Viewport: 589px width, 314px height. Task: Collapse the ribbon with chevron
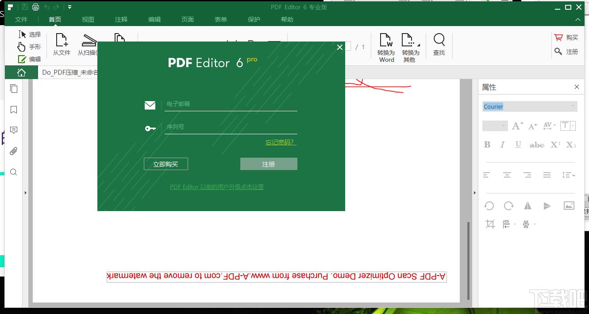pyautogui.click(x=578, y=19)
